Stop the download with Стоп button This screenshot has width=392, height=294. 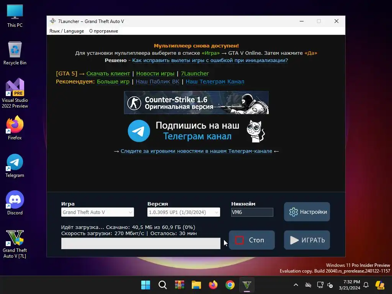tap(252, 240)
